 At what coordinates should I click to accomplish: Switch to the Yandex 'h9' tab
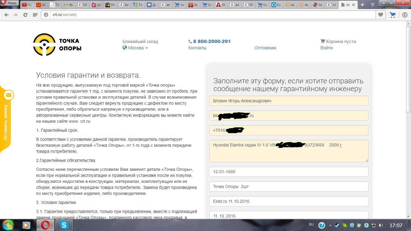point(82,5)
